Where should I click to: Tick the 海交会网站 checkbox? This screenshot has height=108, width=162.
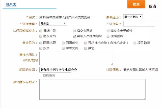tap(74, 31)
